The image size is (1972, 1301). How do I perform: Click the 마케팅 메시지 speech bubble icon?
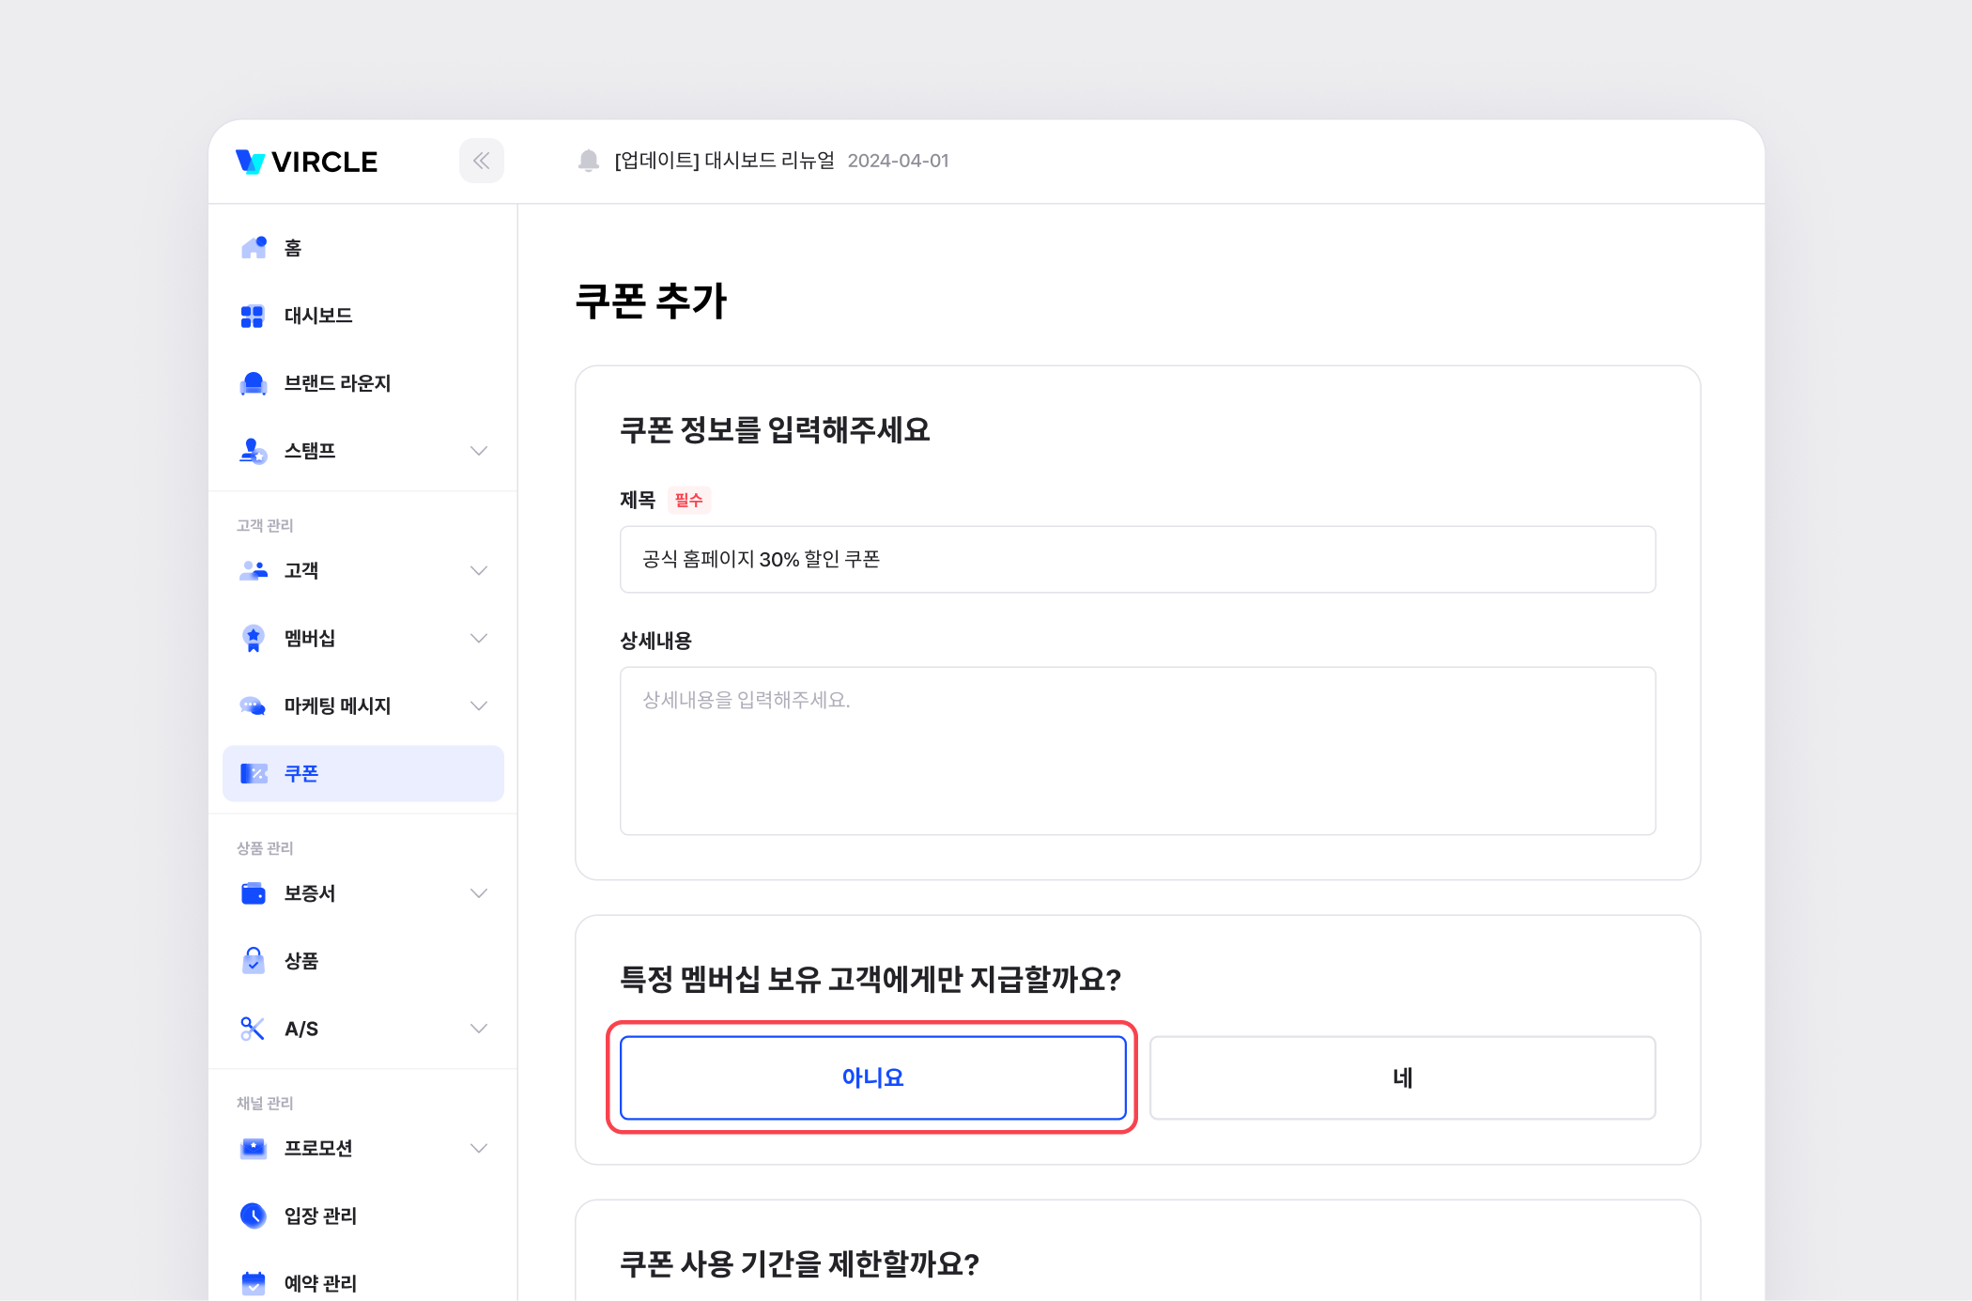coord(254,705)
